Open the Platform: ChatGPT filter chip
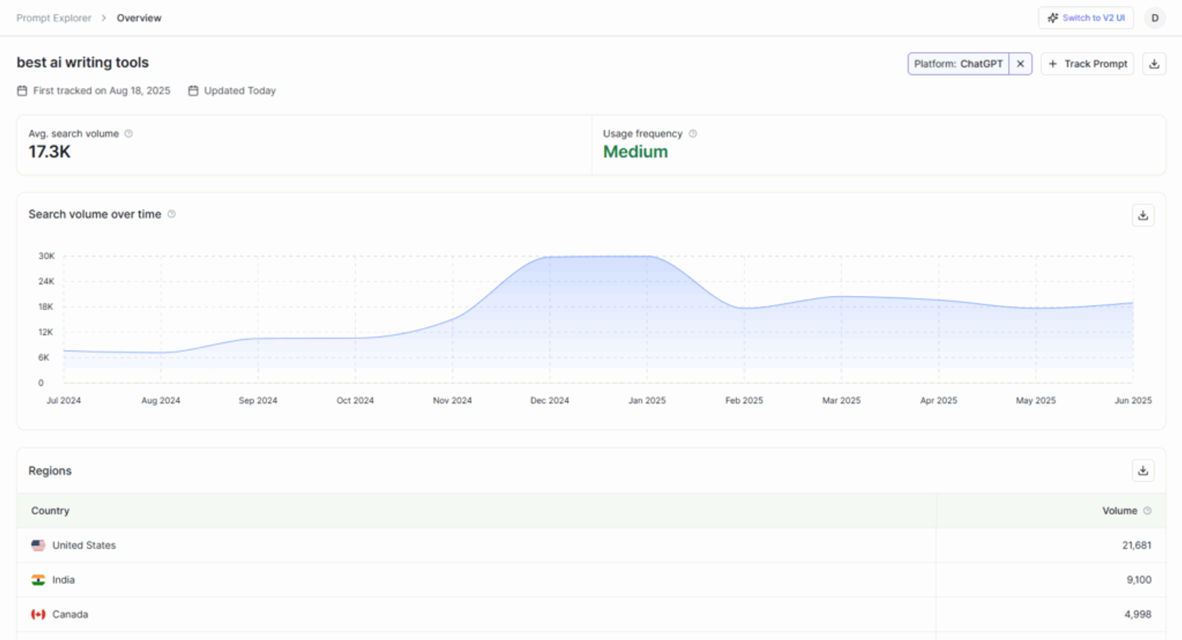Viewport: 1182px width, 640px height. pos(958,63)
